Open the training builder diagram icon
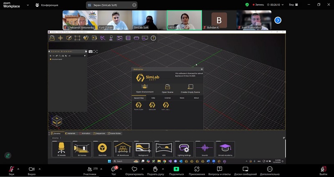 tap(119, 38)
